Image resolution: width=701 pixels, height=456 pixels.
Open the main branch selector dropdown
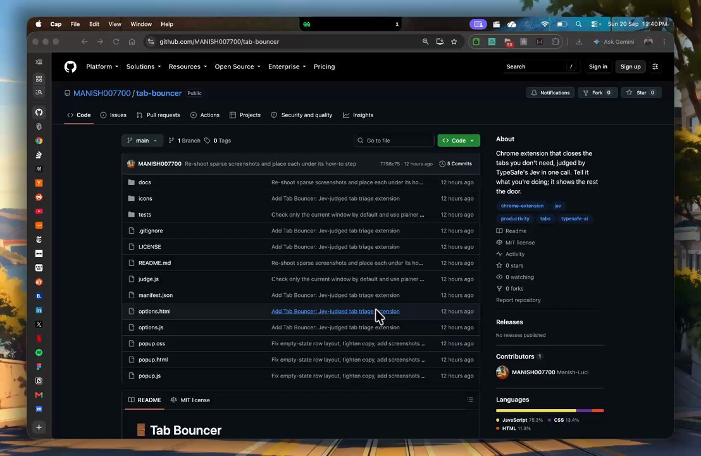pyautogui.click(x=142, y=141)
